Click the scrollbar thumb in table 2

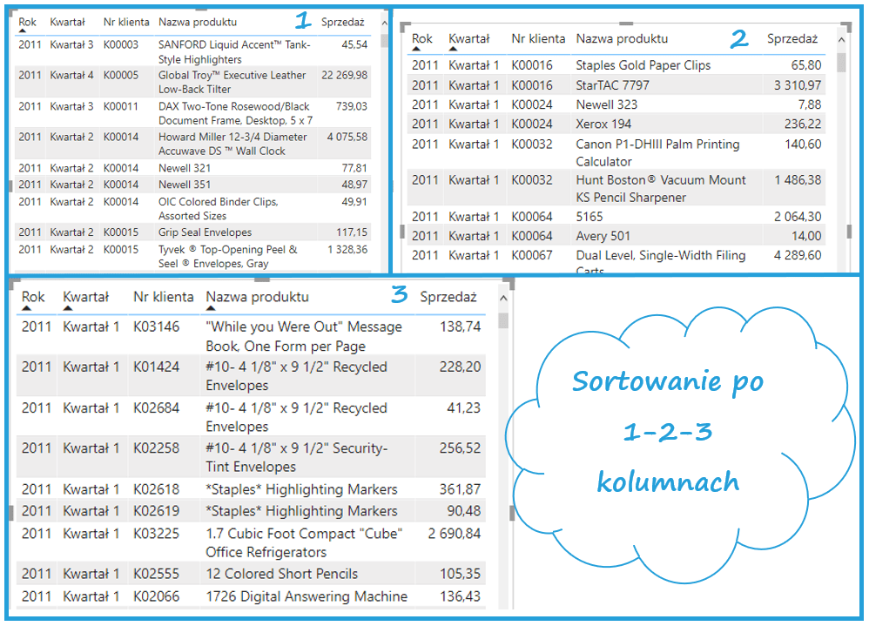point(841,62)
